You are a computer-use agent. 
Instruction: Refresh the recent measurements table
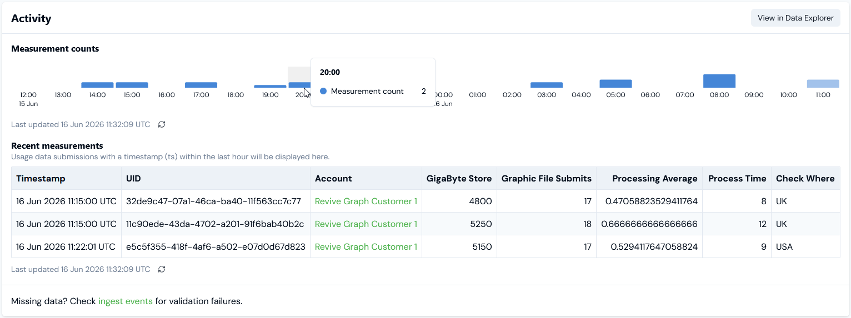tap(162, 269)
